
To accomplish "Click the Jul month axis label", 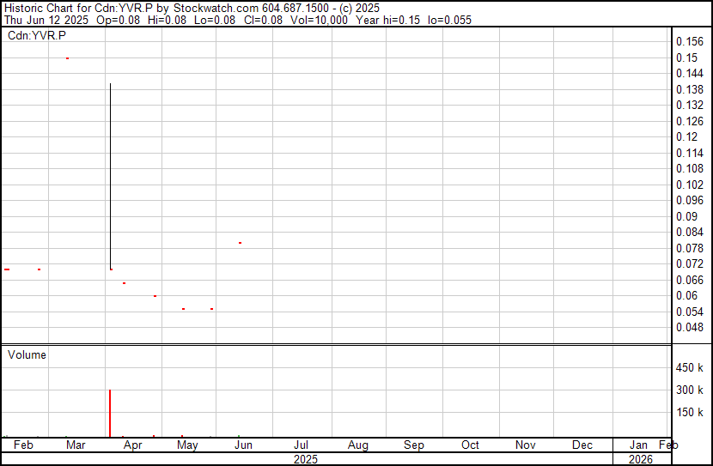I will [x=301, y=445].
